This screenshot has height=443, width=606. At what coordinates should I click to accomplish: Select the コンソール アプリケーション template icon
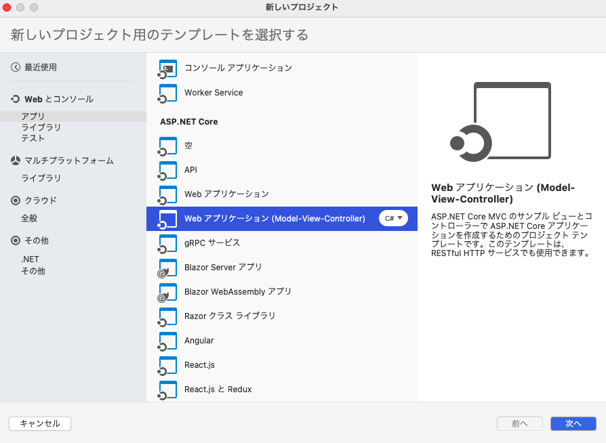coord(167,68)
